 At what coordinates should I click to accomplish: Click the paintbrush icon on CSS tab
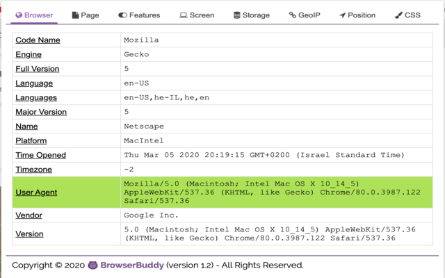coord(398,15)
